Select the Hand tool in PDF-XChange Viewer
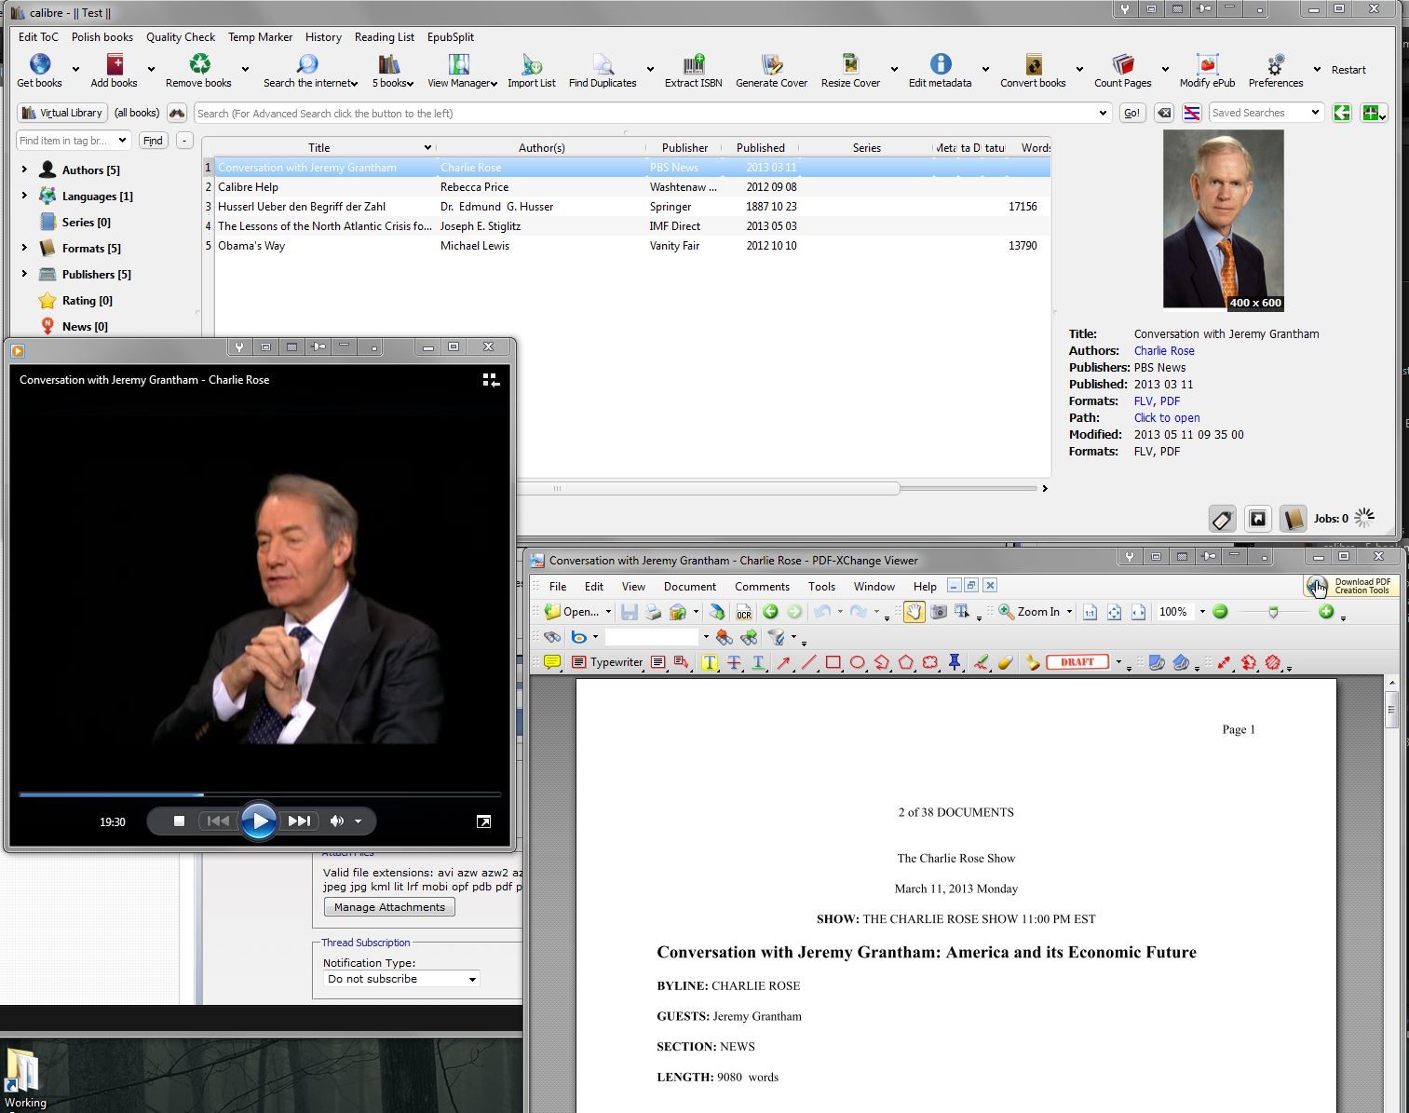The width and height of the screenshot is (1409, 1113). click(914, 612)
